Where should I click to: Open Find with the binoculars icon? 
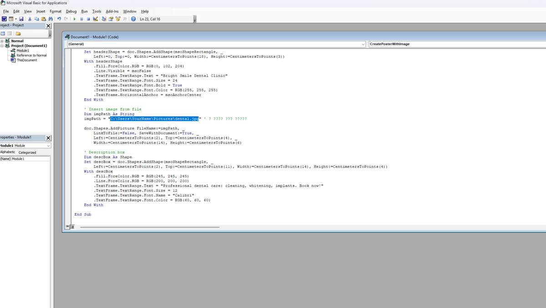pos(51,19)
